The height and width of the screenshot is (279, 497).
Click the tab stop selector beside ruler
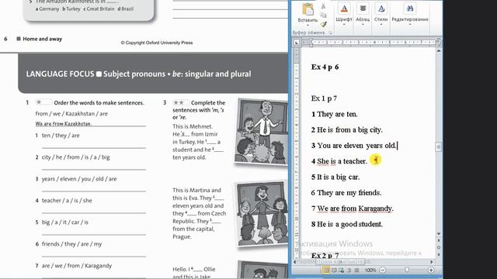pyautogui.click(x=297, y=42)
